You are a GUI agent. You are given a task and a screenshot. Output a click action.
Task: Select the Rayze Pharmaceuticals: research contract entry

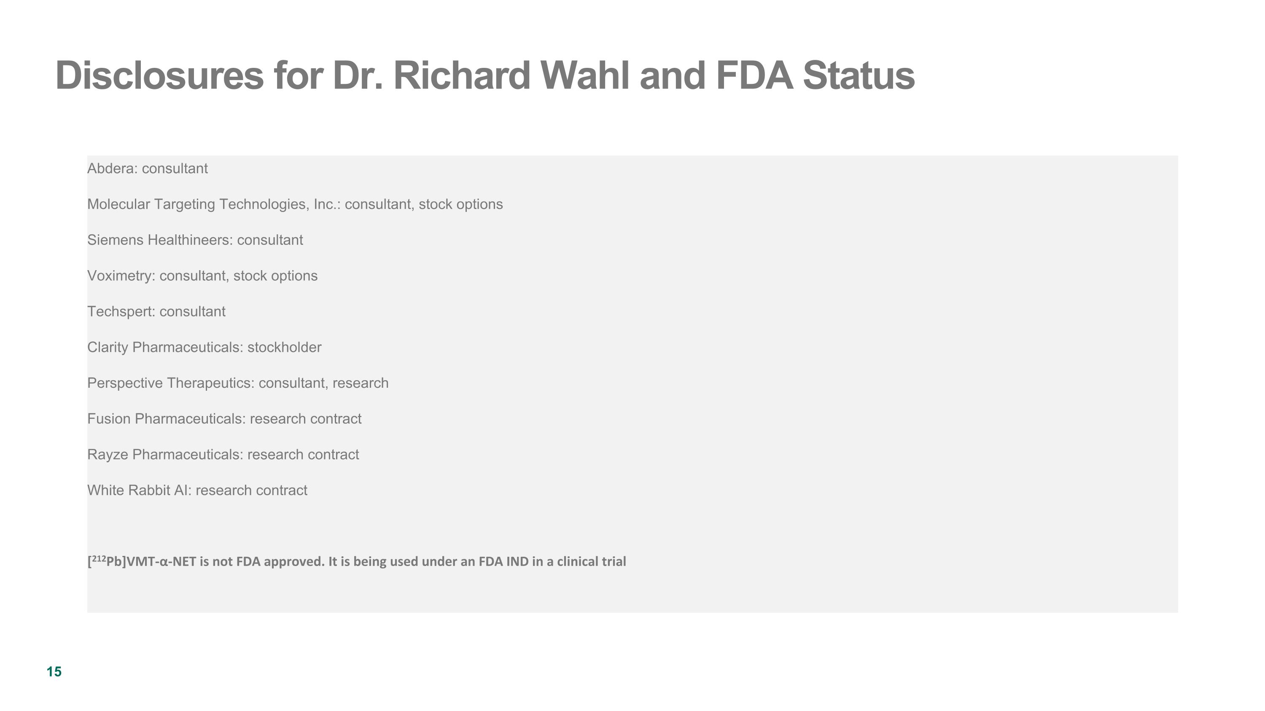click(x=223, y=455)
